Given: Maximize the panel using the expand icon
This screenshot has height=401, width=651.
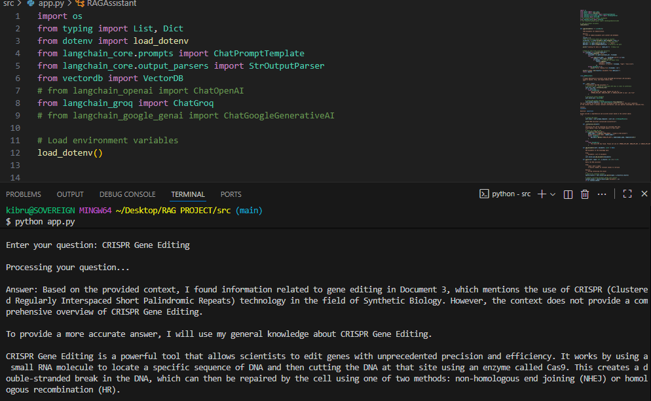Looking at the screenshot, I should pyautogui.click(x=627, y=194).
